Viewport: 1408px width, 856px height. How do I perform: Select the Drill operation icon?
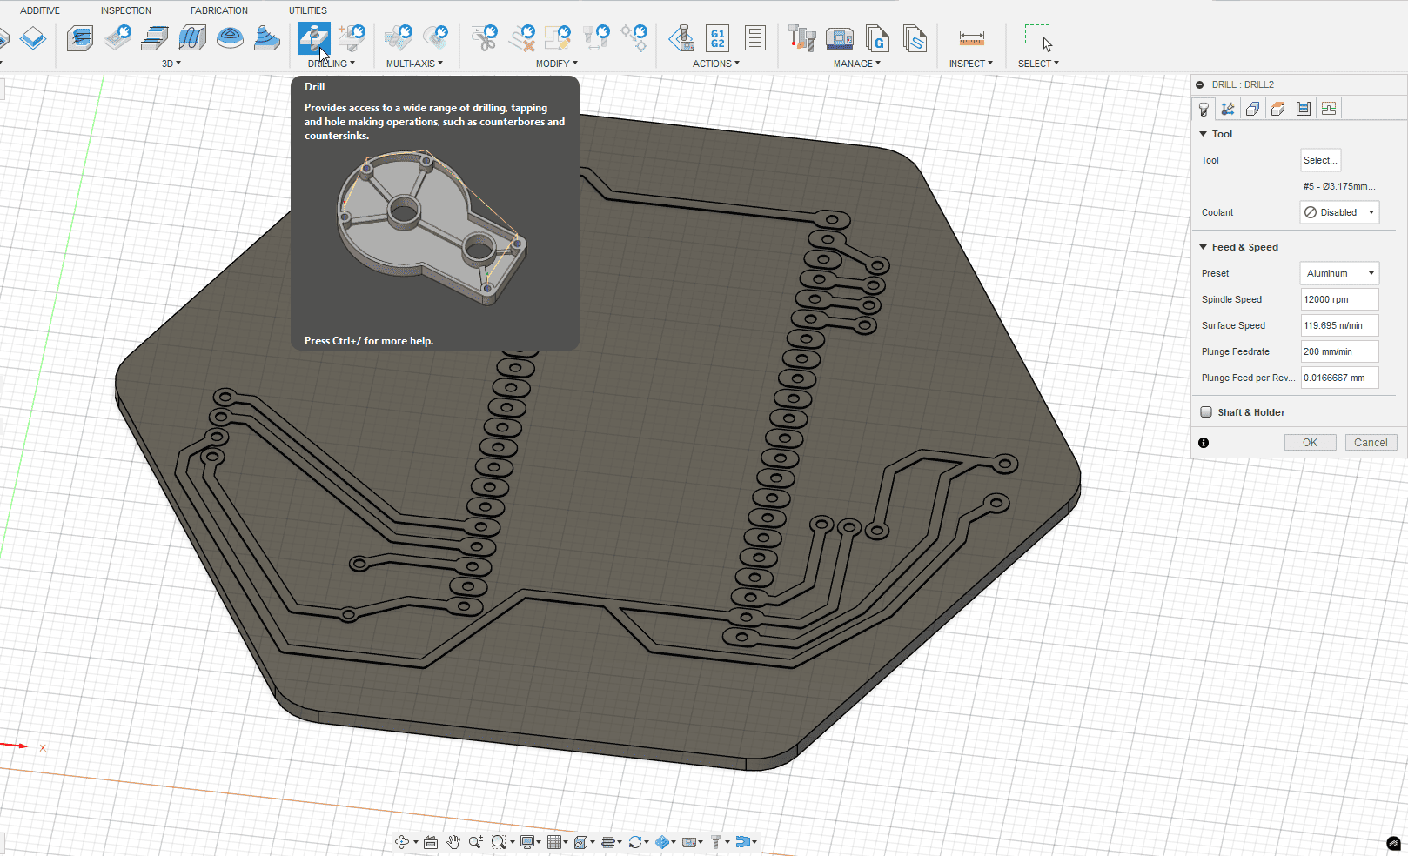[x=313, y=38]
